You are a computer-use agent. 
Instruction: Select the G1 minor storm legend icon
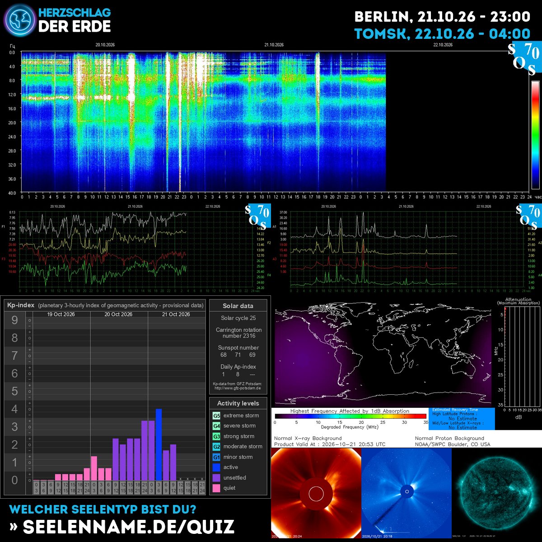(216, 457)
